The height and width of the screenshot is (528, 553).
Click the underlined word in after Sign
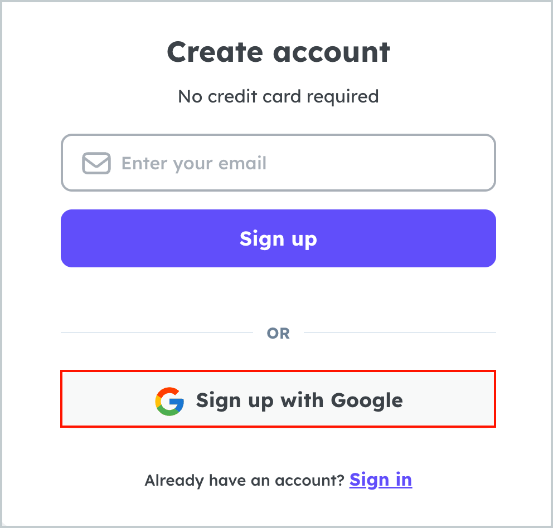pyautogui.click(x=404, y=480)
